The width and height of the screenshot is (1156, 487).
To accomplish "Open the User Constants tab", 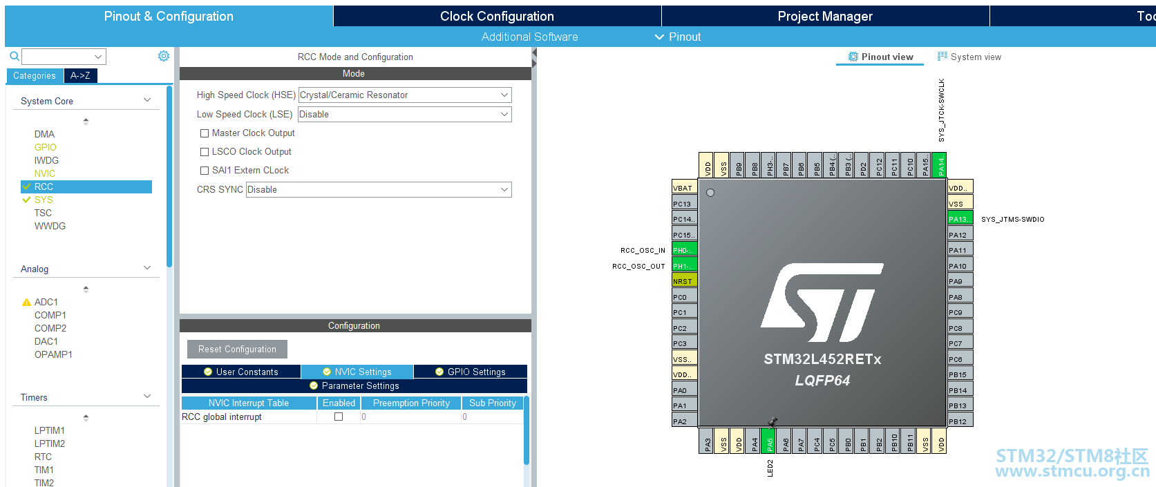I will (241, 372).
